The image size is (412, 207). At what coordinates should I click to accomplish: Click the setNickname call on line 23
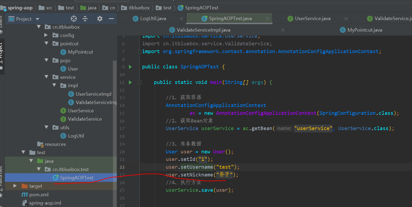point(197,175)
